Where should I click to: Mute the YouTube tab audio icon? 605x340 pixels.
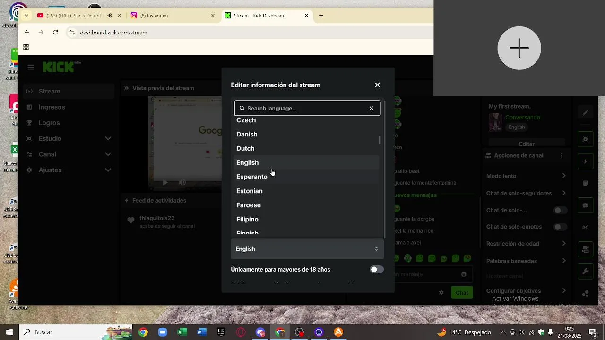click(110, 16)
